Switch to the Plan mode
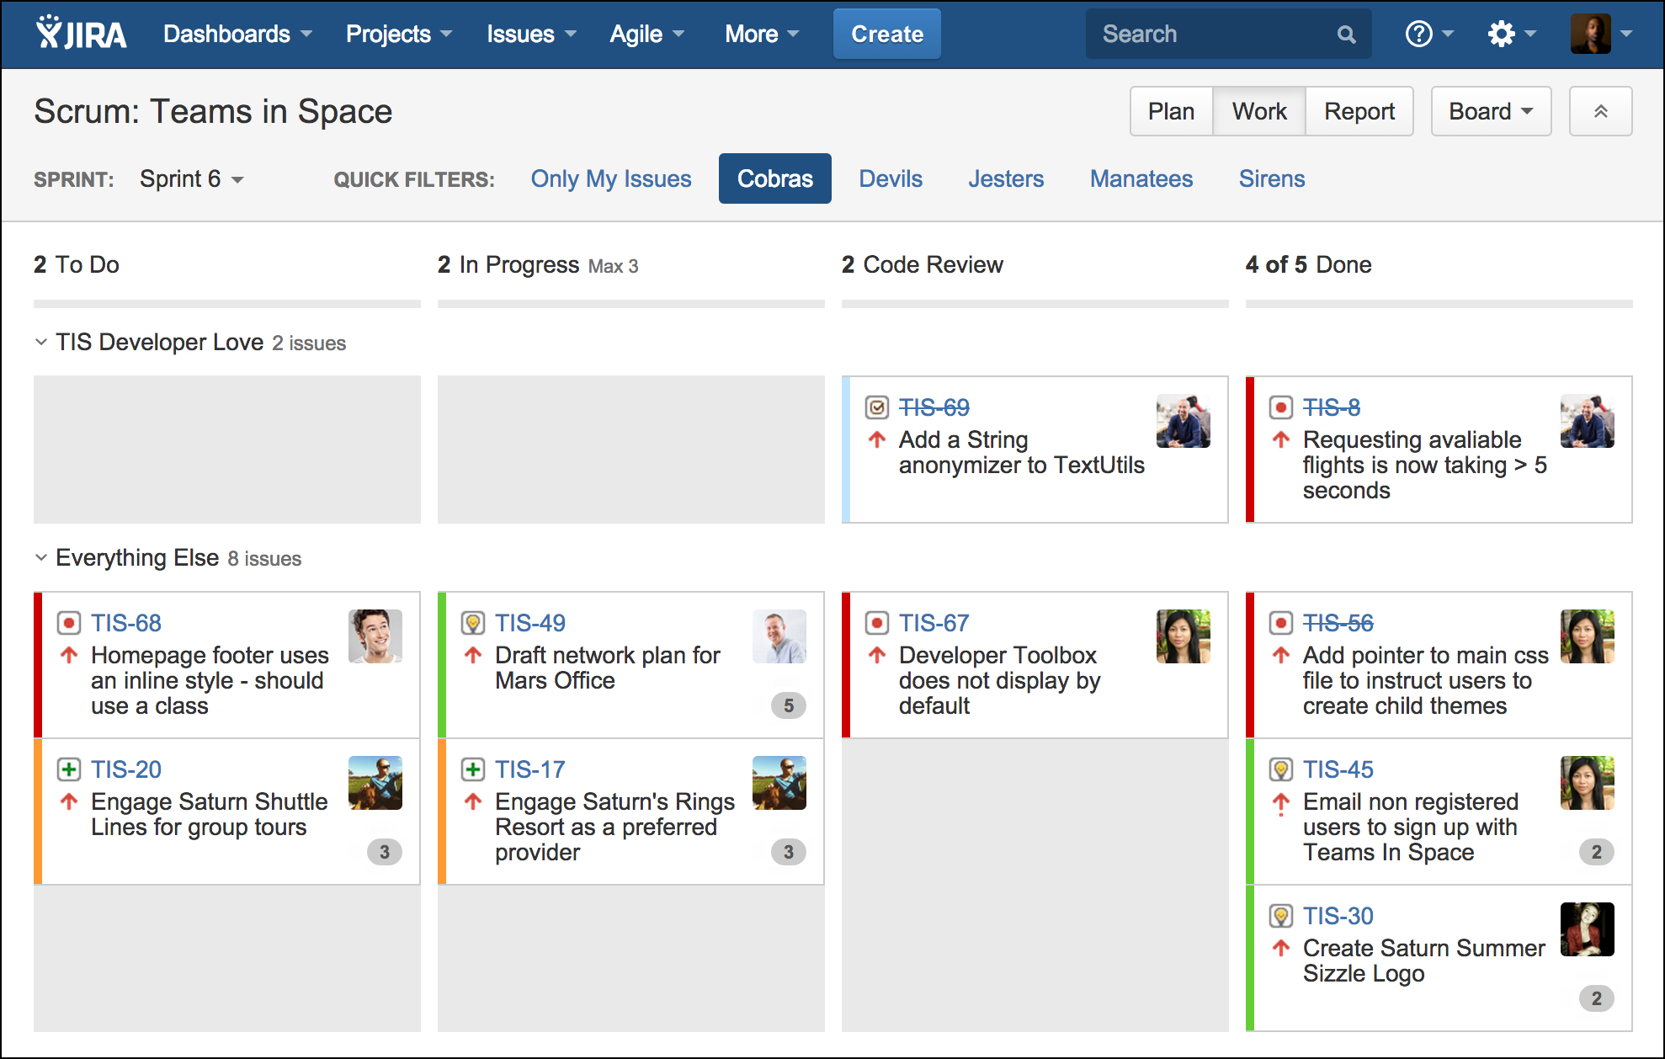1665x1059 pixels. [1171, 111]
